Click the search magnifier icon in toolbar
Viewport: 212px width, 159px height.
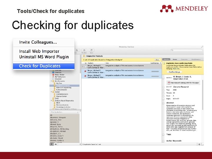point(172,50)
